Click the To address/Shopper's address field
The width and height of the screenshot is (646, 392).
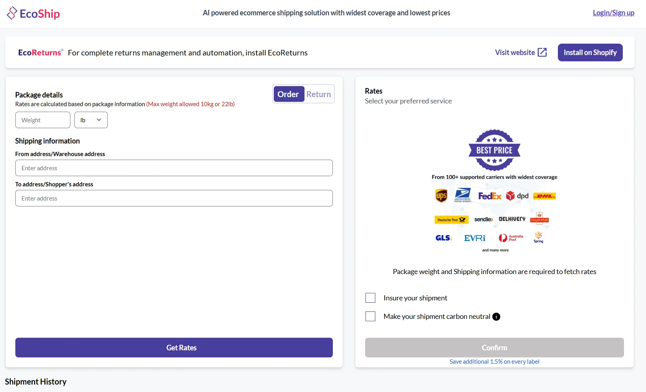tap(174, 198)
